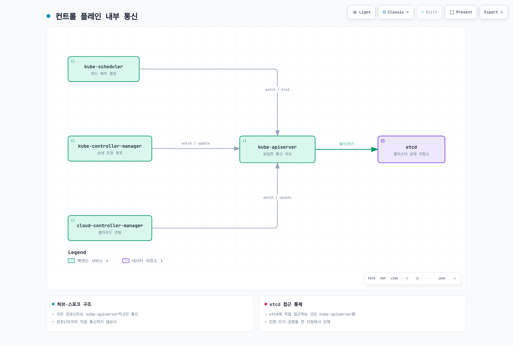The height and width of the screenshot is (346, 513).
Task: Click the '파드 배치 결정' subtitle
Action: (104, 74)
